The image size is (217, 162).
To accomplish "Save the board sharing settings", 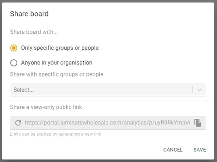I will point(200,150).
